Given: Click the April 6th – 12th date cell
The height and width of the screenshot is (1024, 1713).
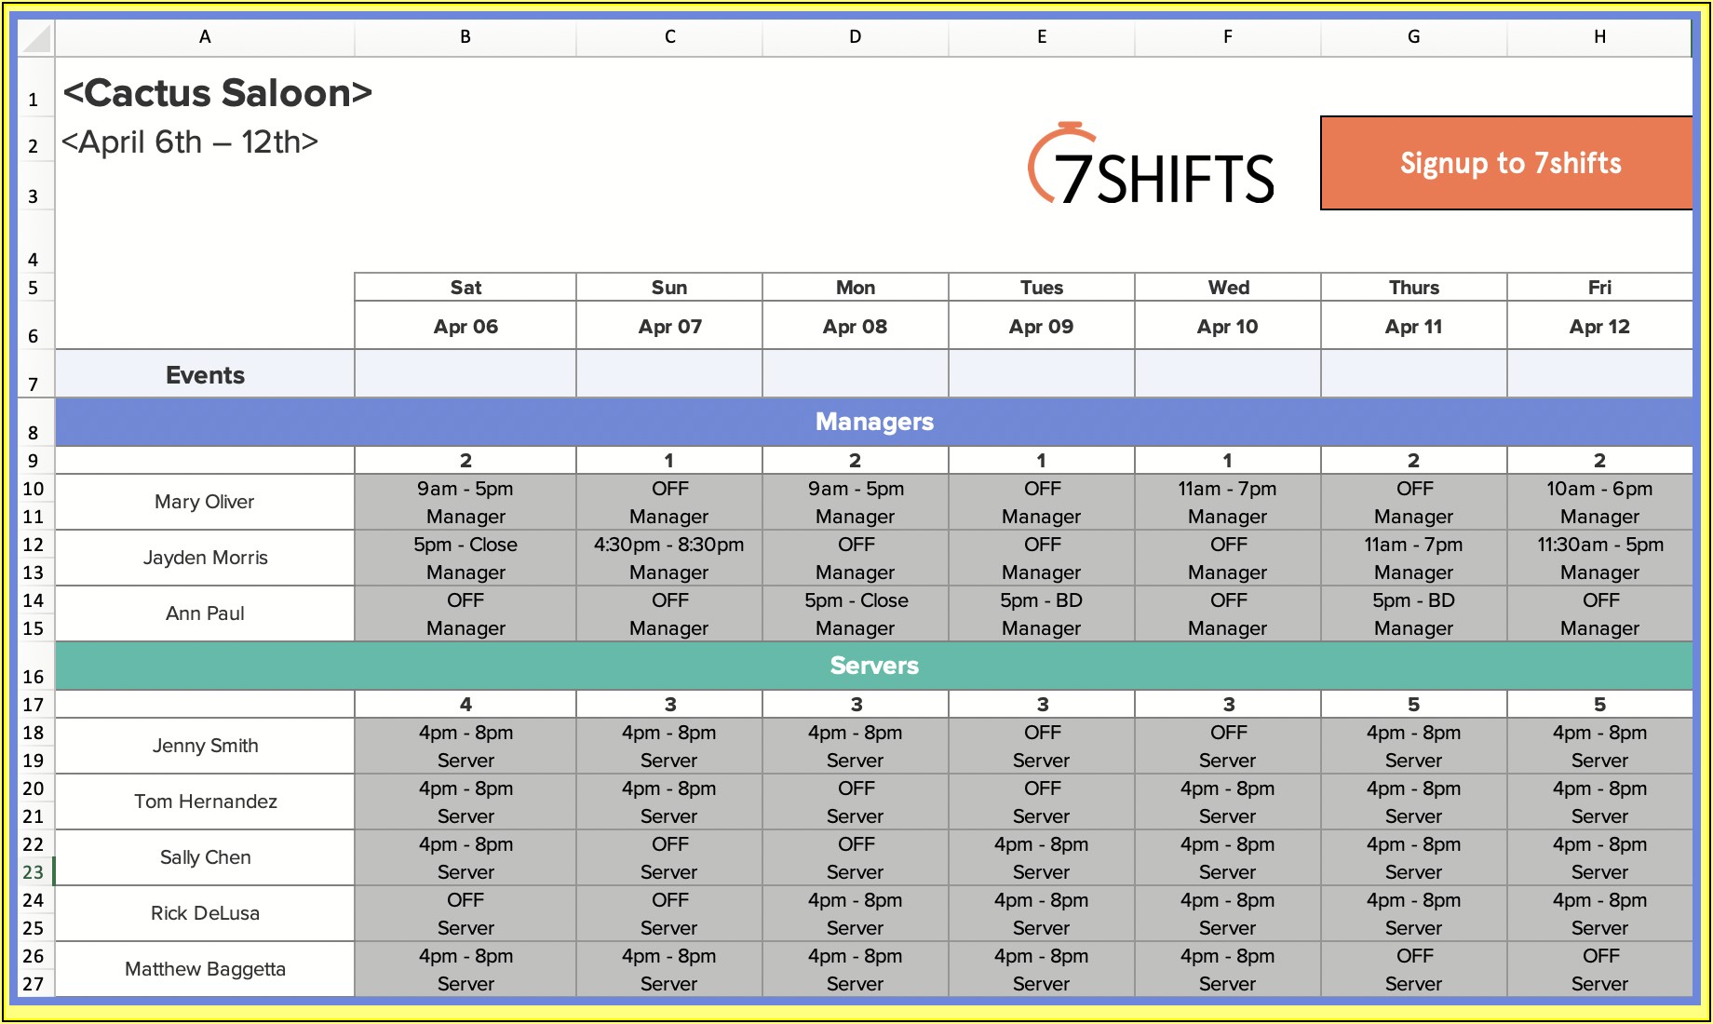Looking at the screenshot, I should [190, 142].
